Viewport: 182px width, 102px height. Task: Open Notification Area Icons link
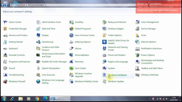pyautogui.click(x=151, y=48)
